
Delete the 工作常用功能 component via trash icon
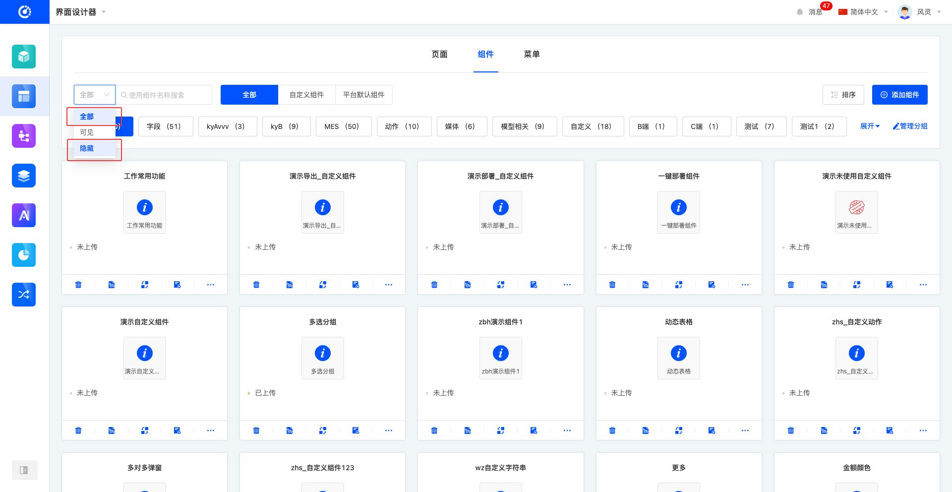(78, 285)
